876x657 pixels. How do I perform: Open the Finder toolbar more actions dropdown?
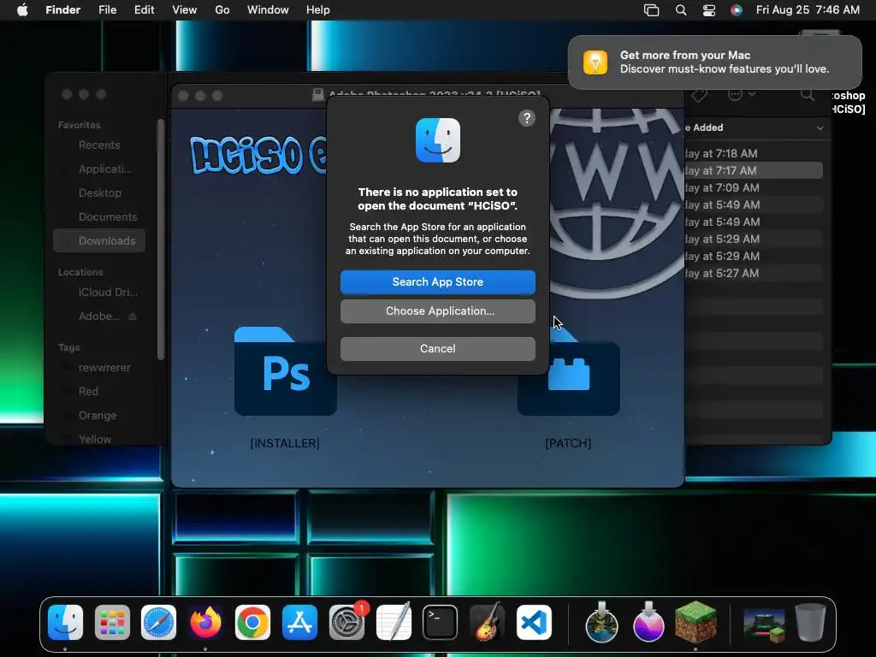click(742, 95)
